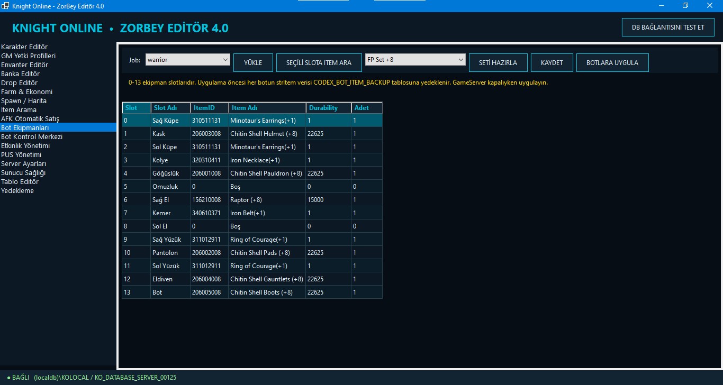
Task: Click Chitin Shell Boots (+8) cell
Action: tap(267, 292)
